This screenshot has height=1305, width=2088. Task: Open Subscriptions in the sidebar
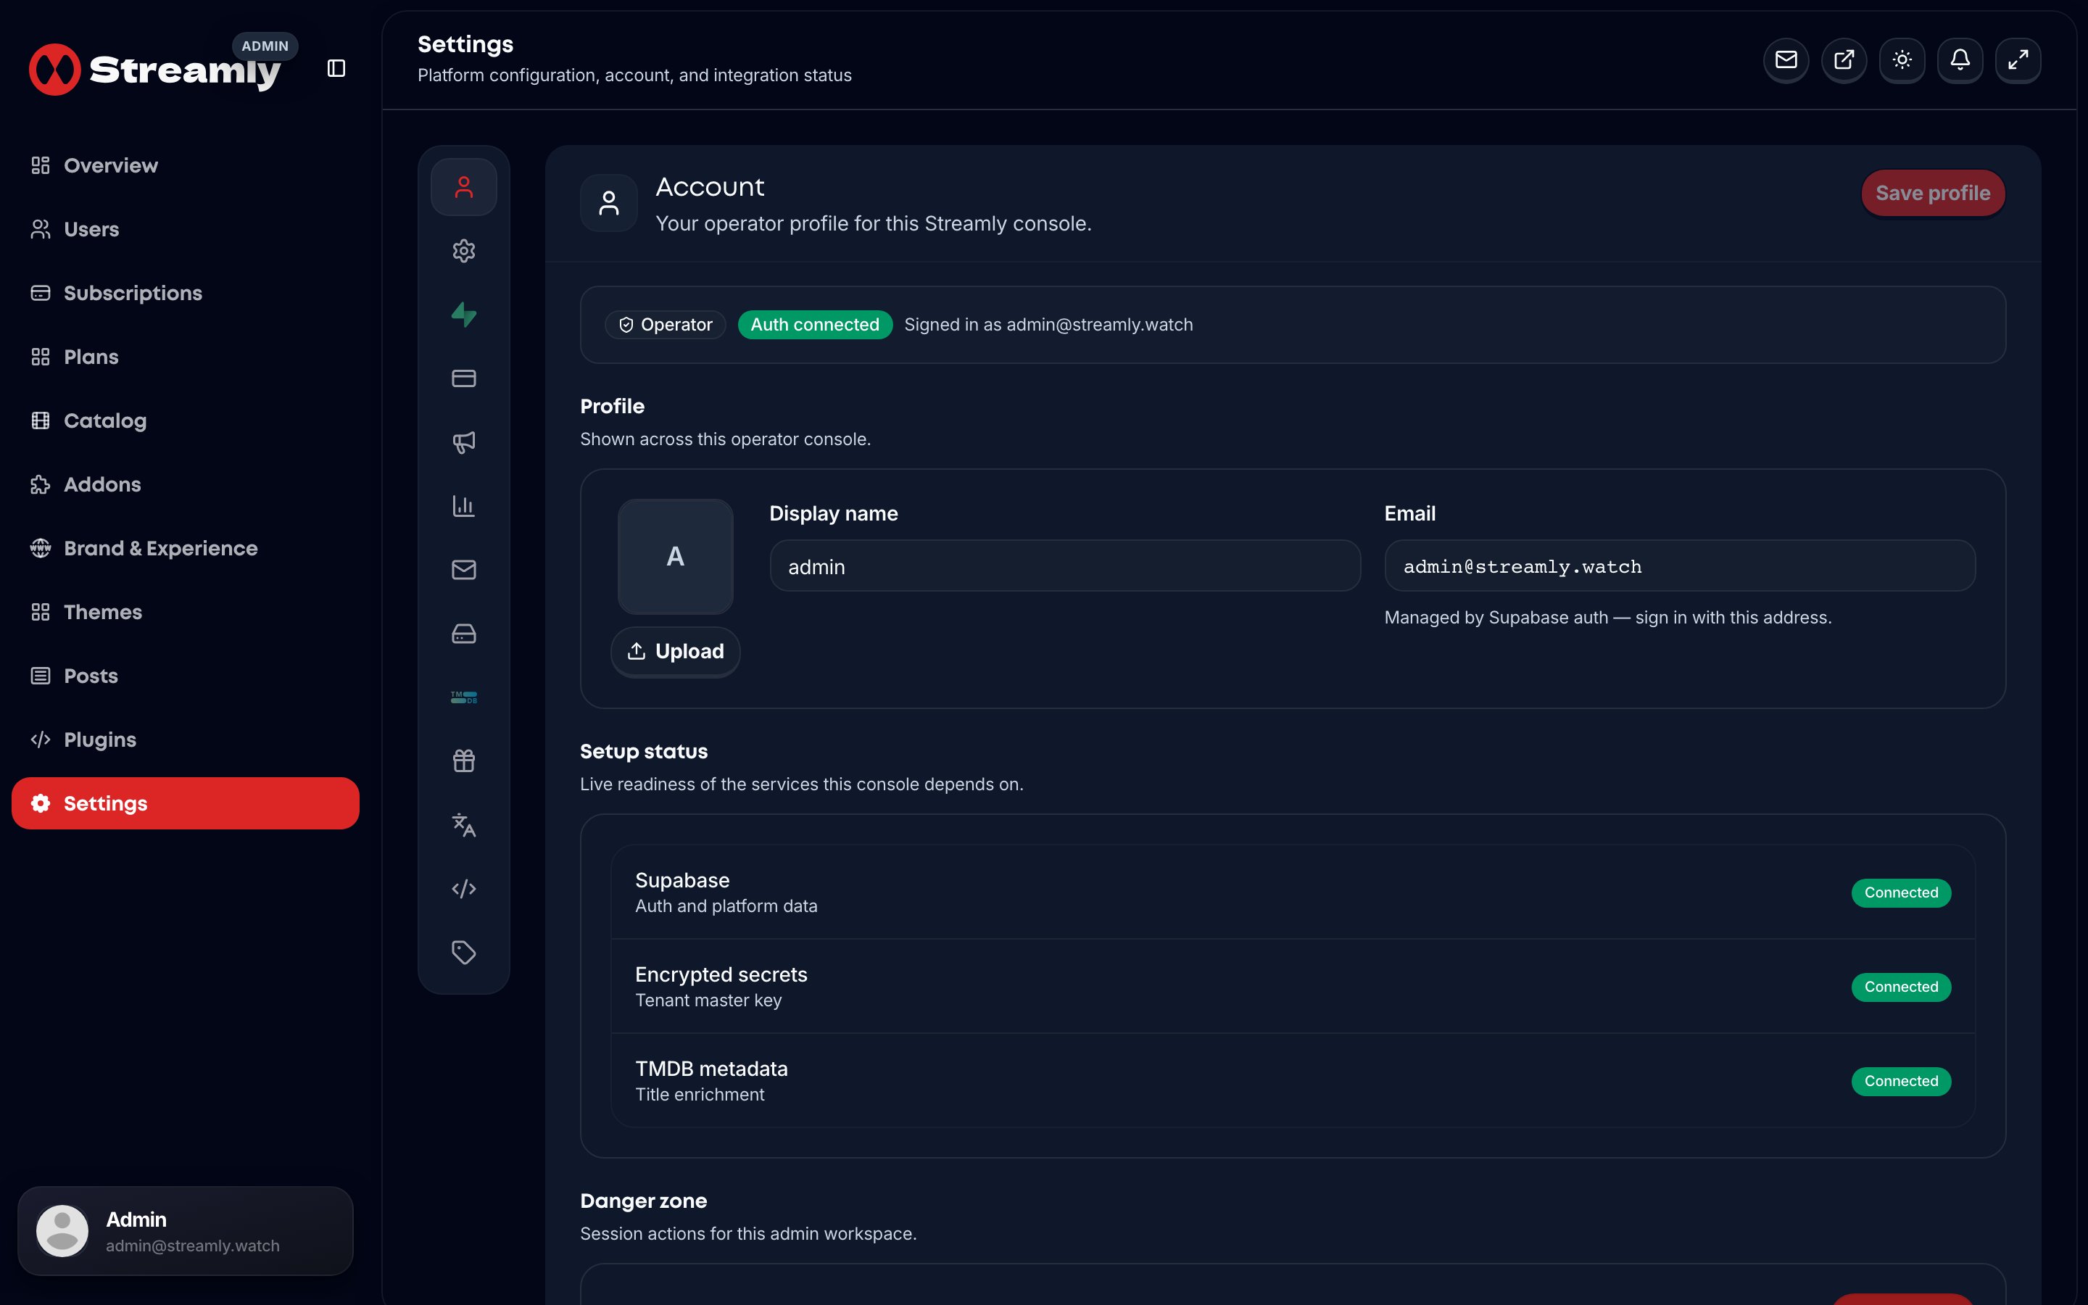tap(186, 294)
